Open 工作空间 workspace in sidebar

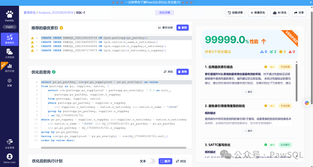tap(10, 54)
